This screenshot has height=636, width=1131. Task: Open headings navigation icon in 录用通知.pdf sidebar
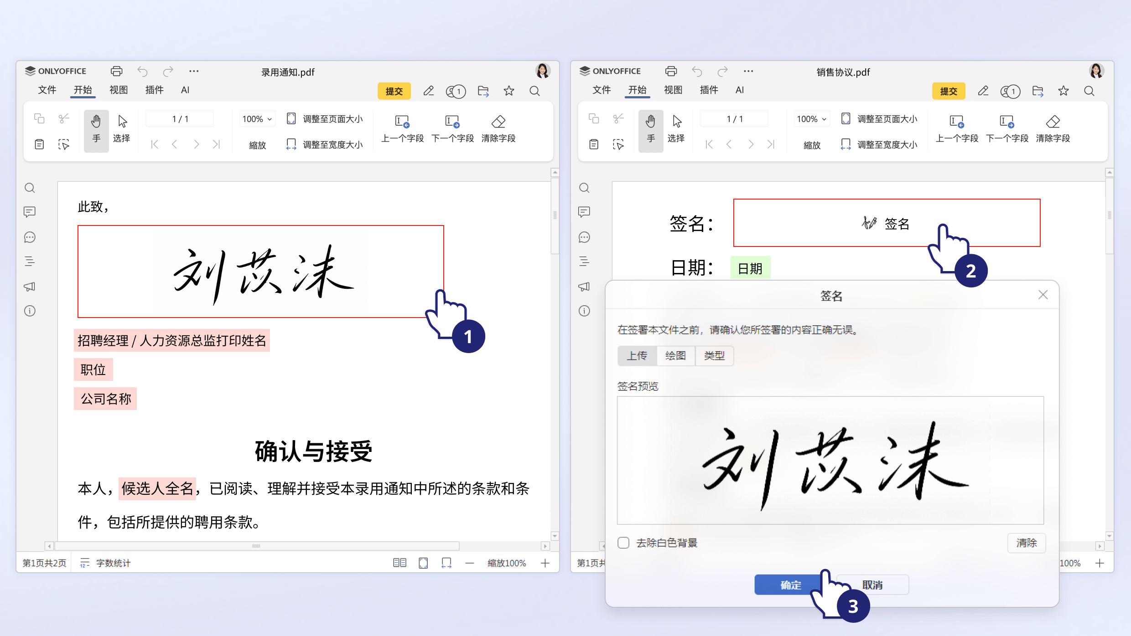pos(30,262)
